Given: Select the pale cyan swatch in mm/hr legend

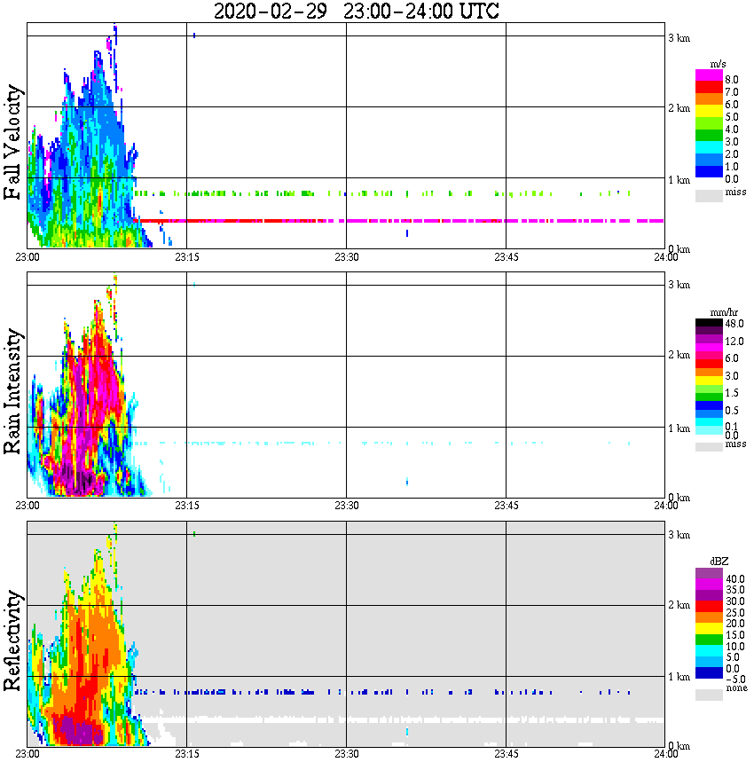Looking at the screenshot, I should click(x=709, y=429).
